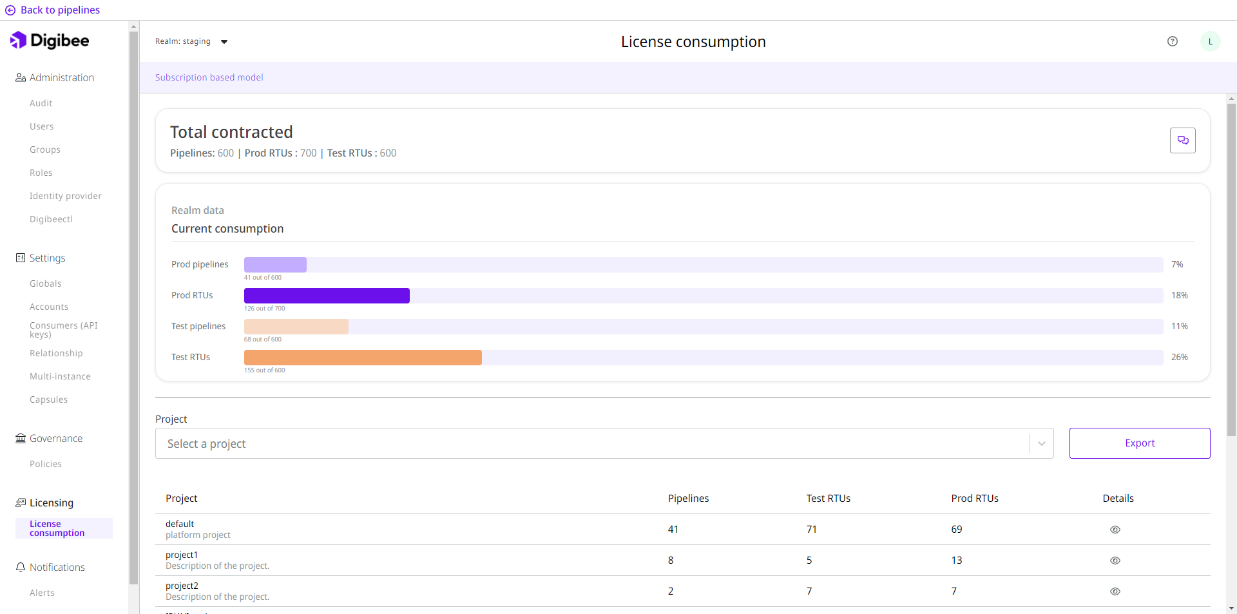This screenshot has height=614, width=1237.
Task: Click the chat icon in Total contracted card
Action: pyautogui.click(x=1182, y=140)
